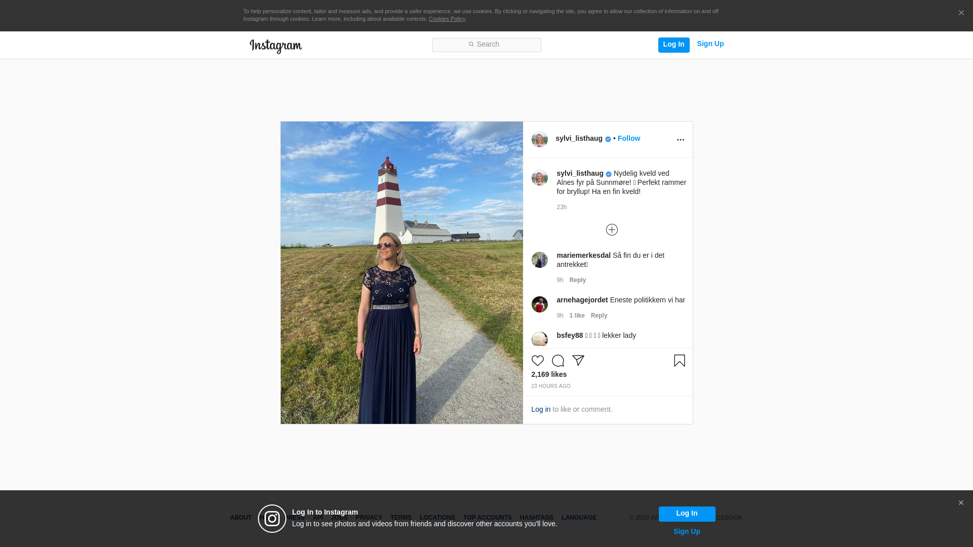The height and width of the screenshot is (547, 973).
Task: Reply to arnehagejordet comment
Action: click(598, 316)
